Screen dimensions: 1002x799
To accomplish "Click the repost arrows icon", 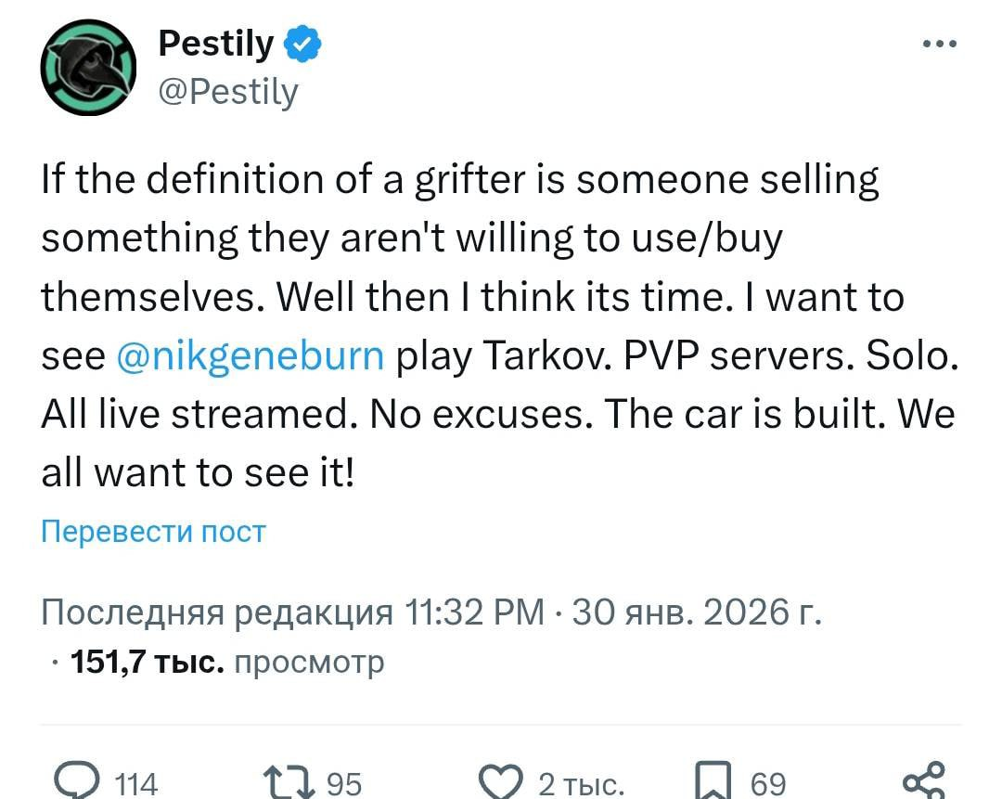I will pyautogui.click(x=288, y=782).
